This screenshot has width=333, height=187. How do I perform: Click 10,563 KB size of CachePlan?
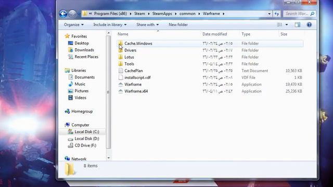click(x=293, y=71)
